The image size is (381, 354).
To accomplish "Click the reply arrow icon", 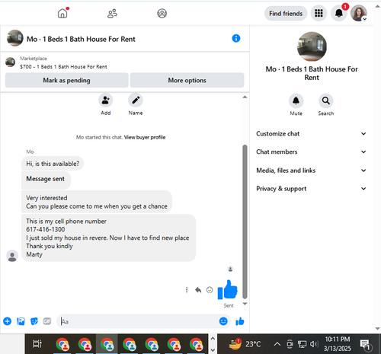I will coord(198,290).
